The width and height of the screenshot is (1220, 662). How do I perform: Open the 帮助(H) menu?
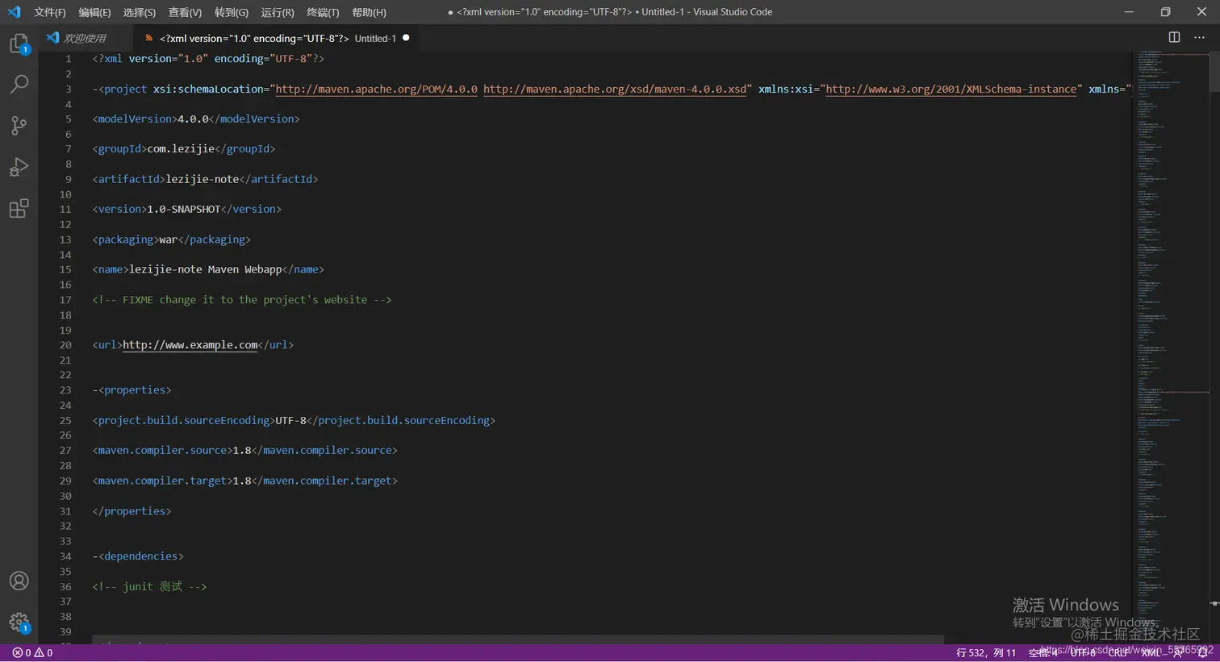369,12
